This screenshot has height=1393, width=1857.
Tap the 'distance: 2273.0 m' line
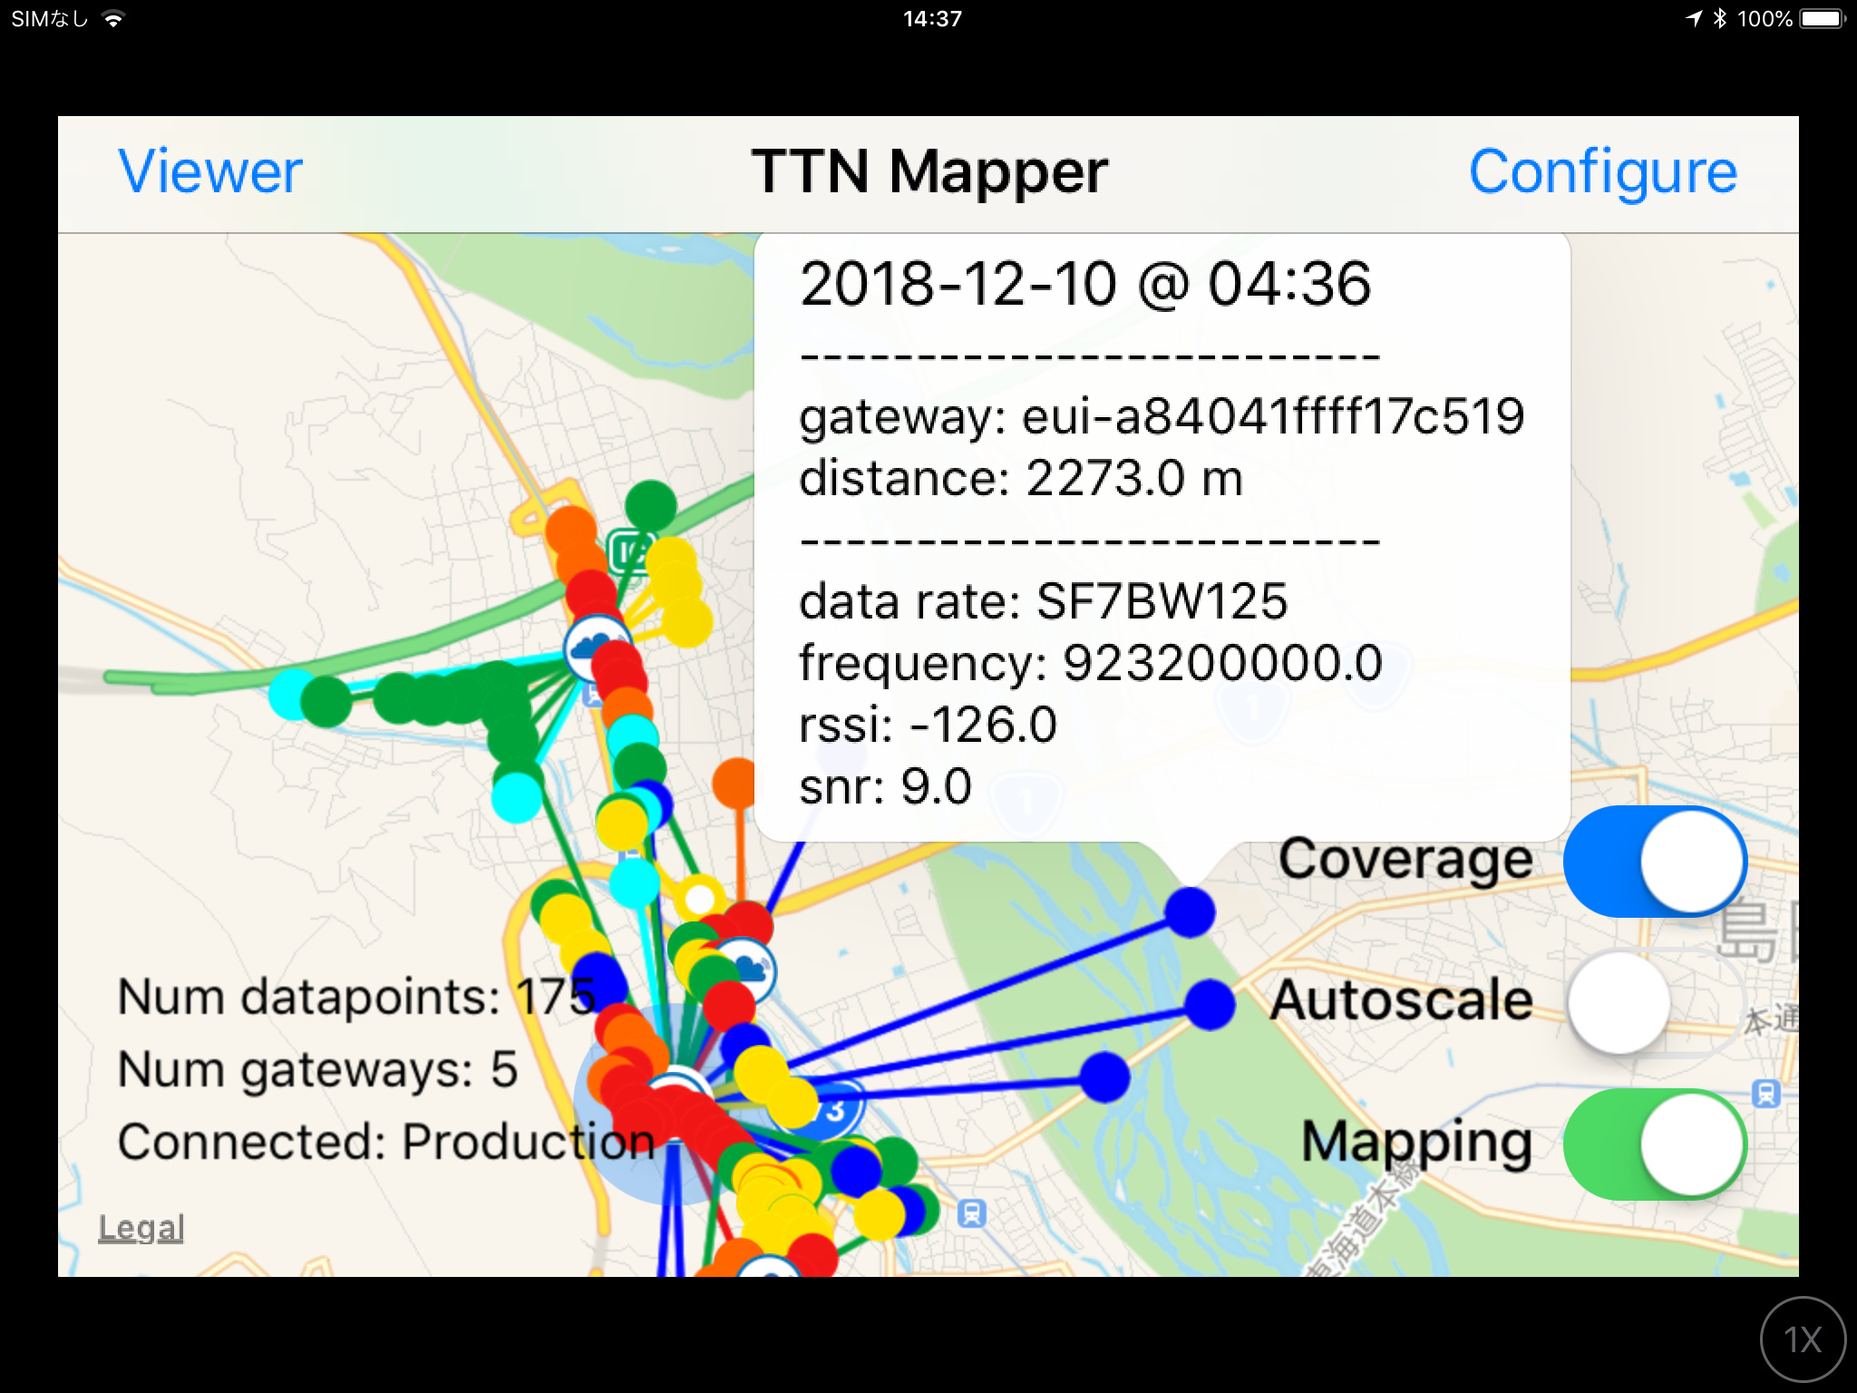click(x=1021, y=478)
